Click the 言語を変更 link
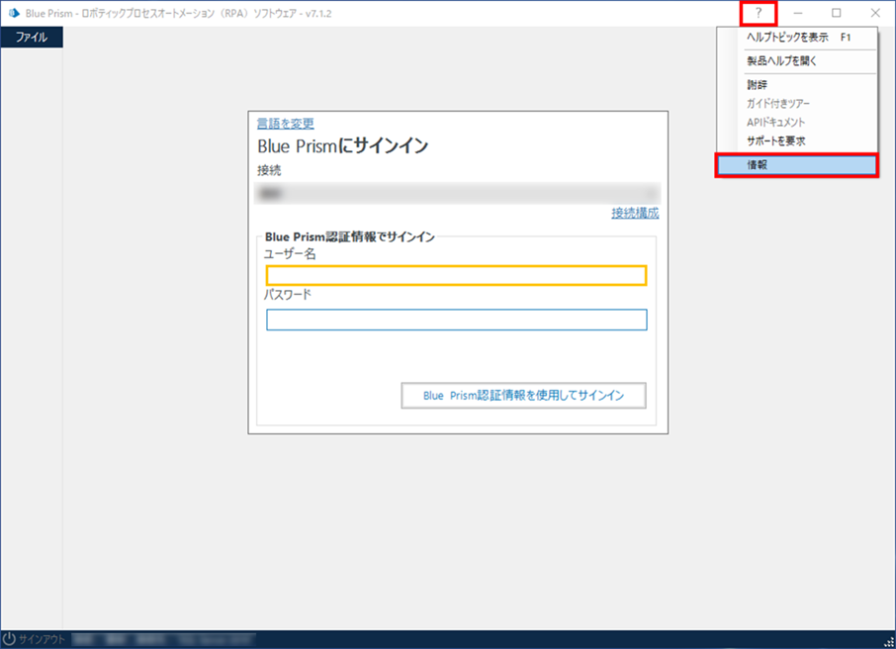896x649 pixels. tap(285, 124)
